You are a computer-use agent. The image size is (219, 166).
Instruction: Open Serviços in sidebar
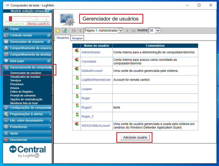tap(16, 80)
